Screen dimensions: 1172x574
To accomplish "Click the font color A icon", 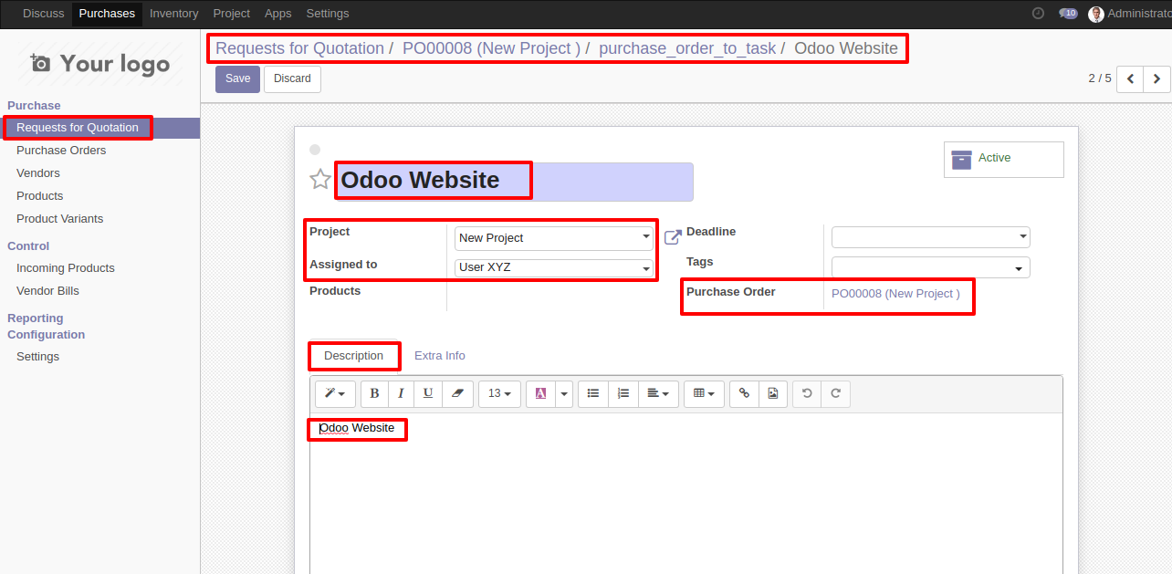I will [x=540, y=393].
